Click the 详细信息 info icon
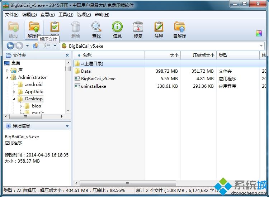The width and height of the screenshot is (269, 197). [8, 126]
